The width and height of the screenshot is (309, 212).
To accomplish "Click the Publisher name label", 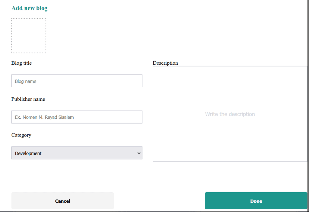I will 28,99.
